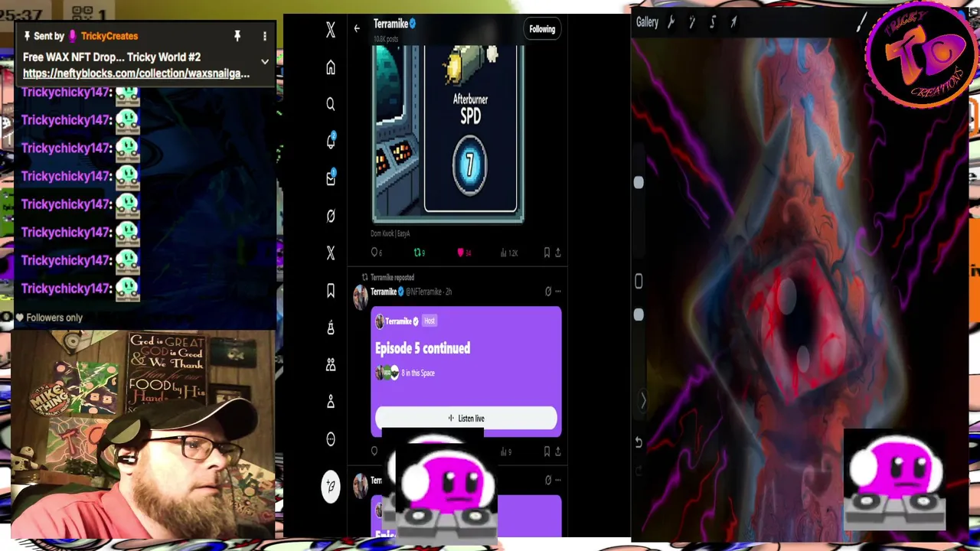Toggle repost on the Afterburner post
980x551 pixels.
tap(419, 253)
